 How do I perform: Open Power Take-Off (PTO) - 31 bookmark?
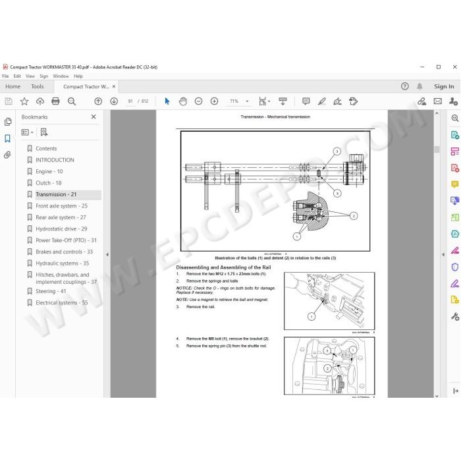[66, 240]
